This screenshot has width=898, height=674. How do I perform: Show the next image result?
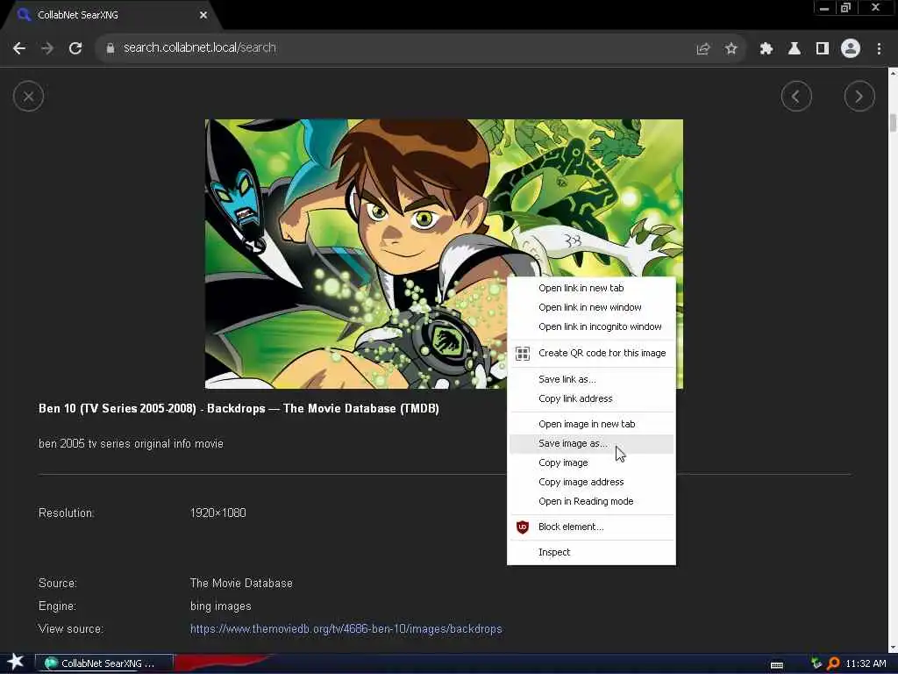pyautogui.click(x=859, y=97)
